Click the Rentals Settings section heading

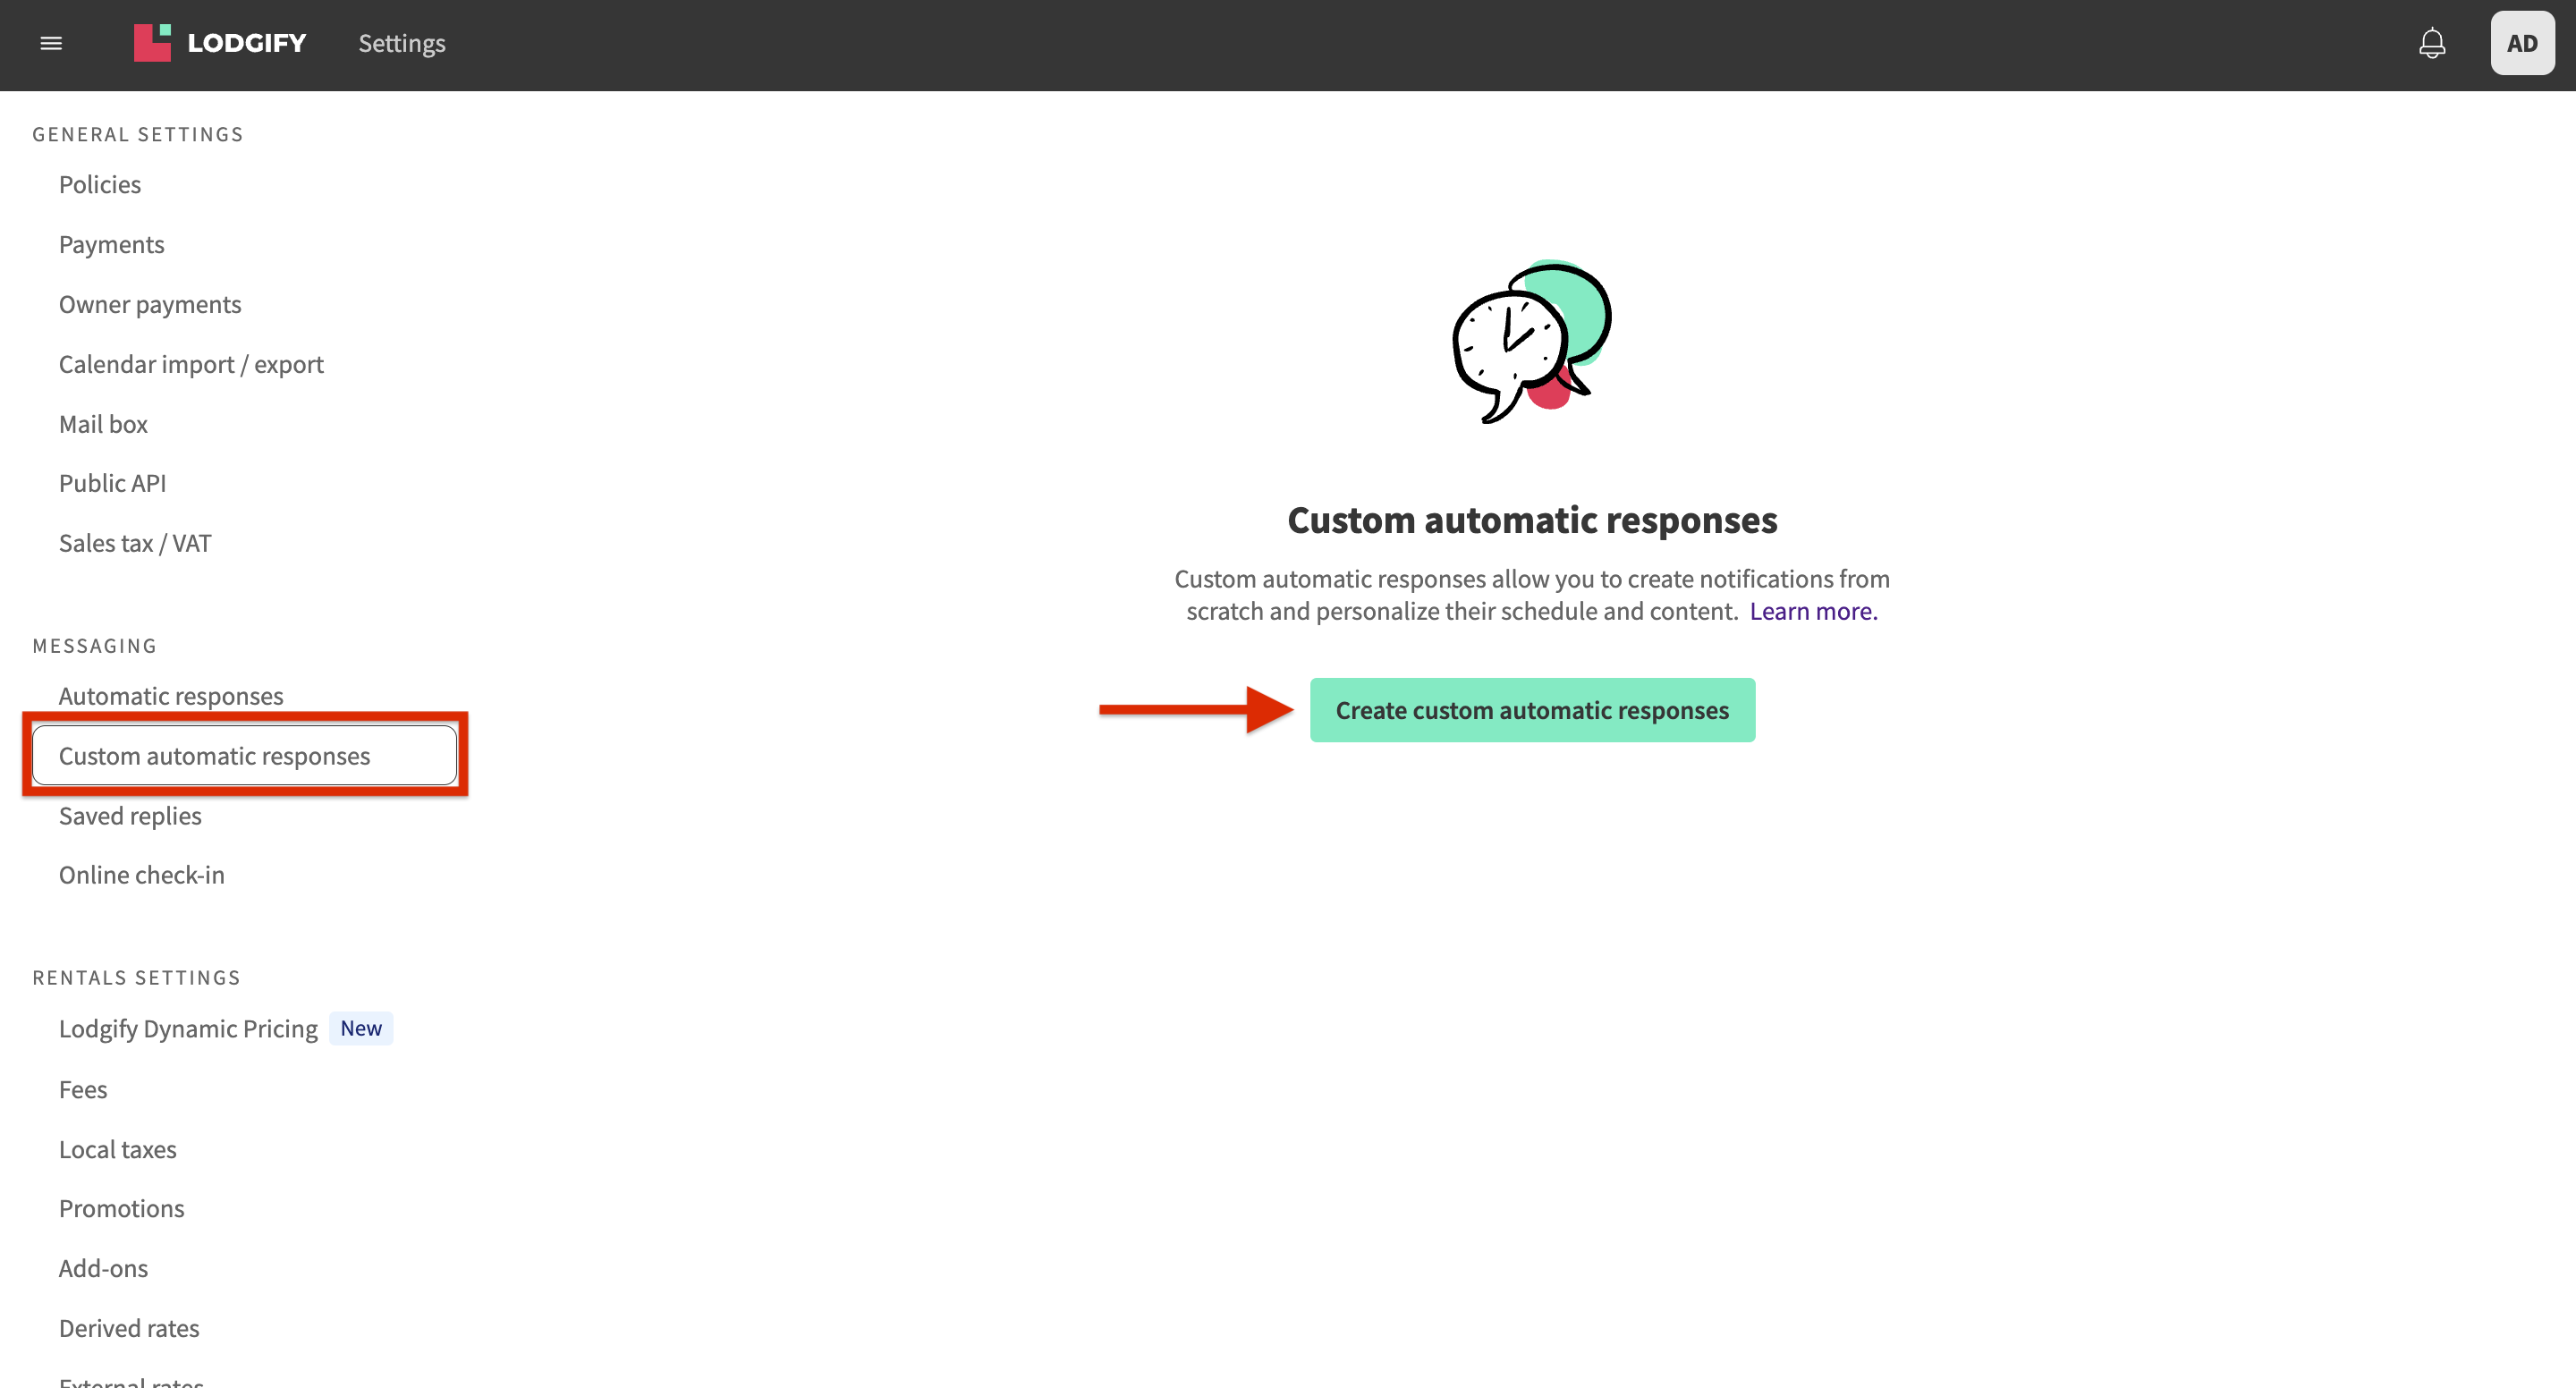point(137,977)
